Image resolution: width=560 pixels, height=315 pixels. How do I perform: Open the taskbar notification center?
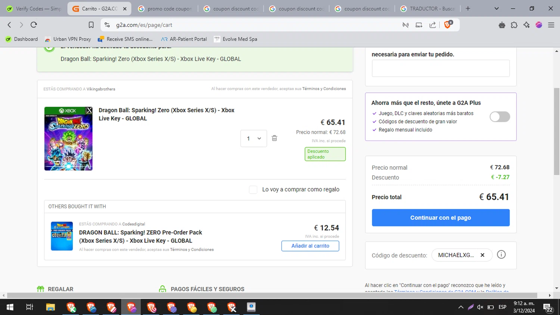point(548,308)
